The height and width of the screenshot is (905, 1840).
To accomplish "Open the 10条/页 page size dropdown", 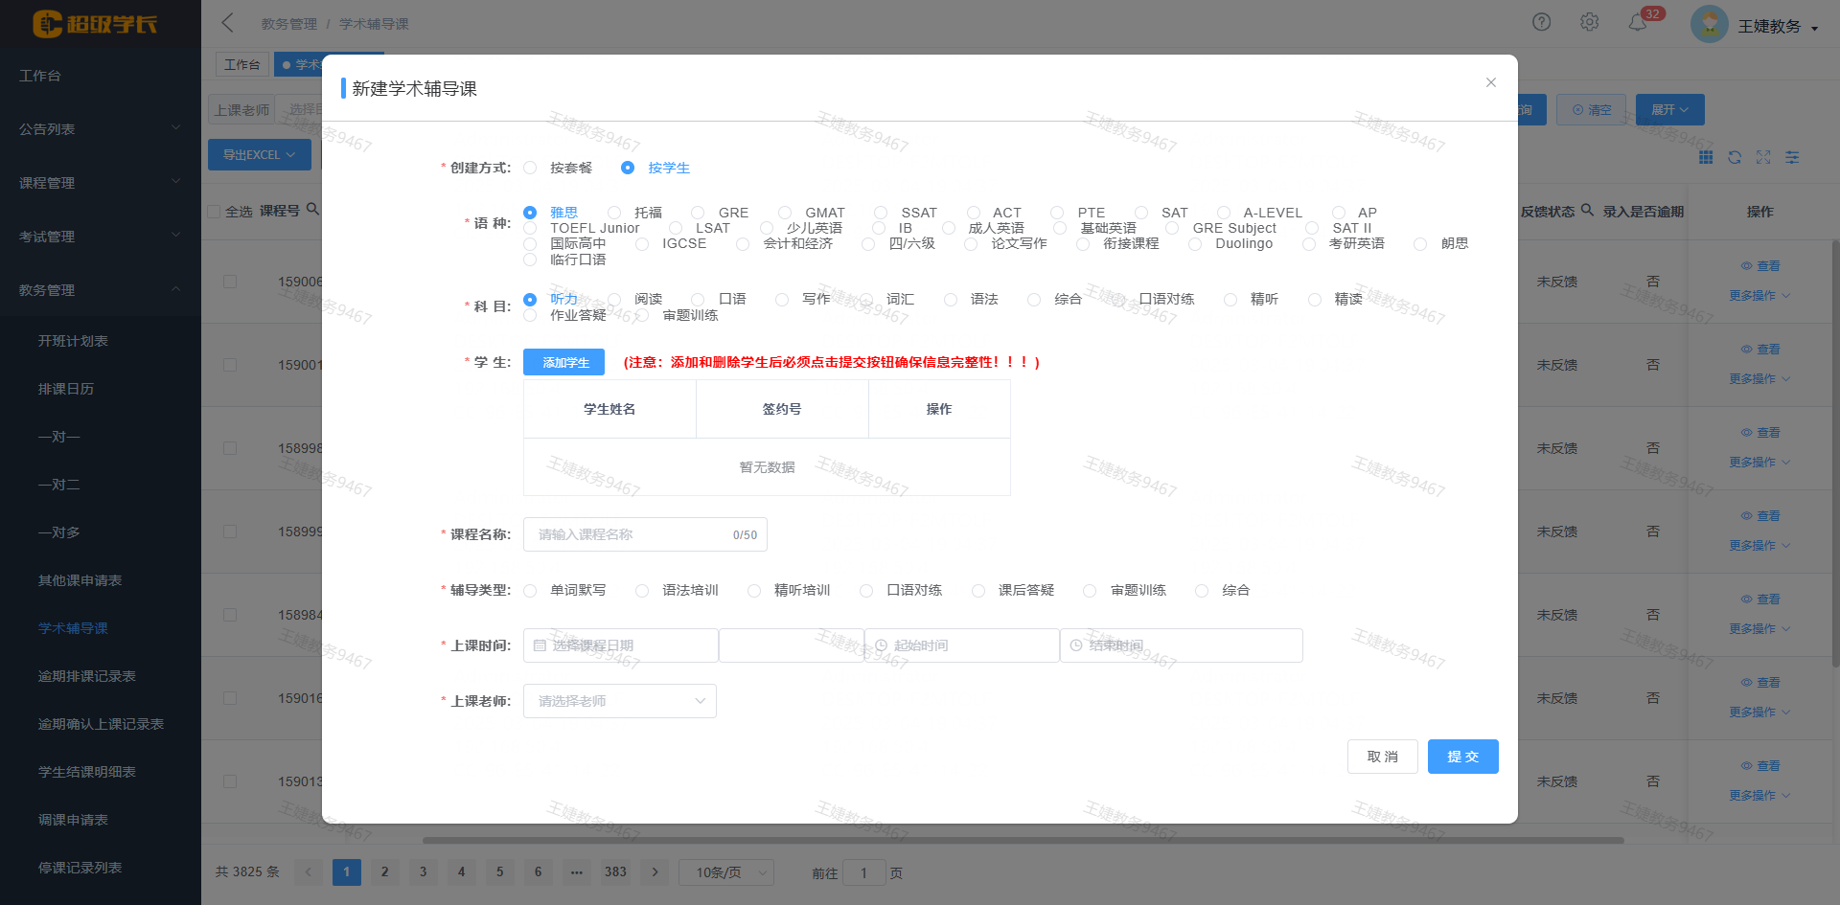I will [725, 872].
